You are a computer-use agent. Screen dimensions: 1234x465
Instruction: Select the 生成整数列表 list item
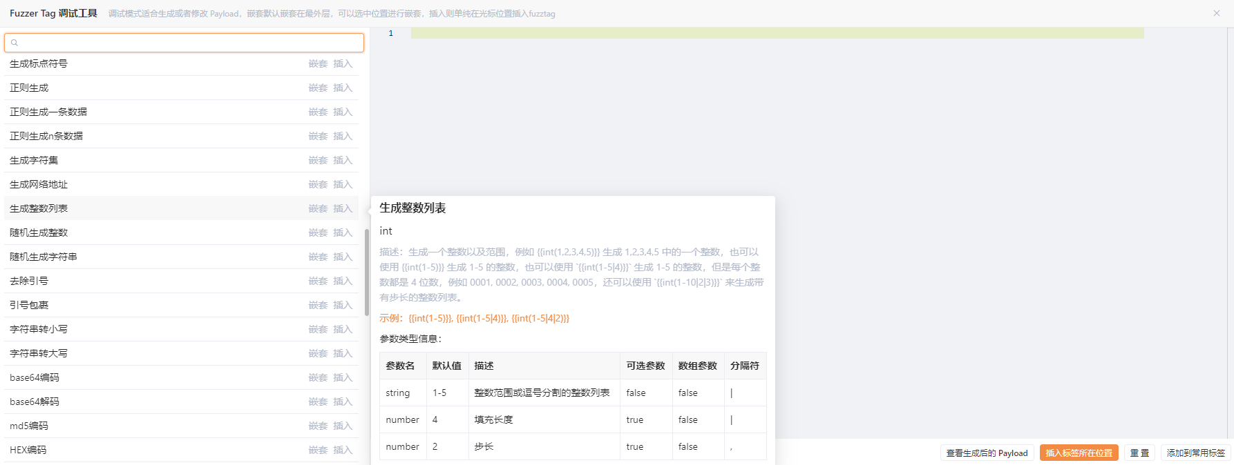tap(39, 208)
